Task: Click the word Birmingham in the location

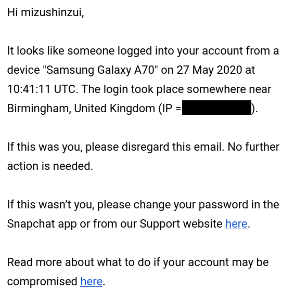Action: (38, 109)
